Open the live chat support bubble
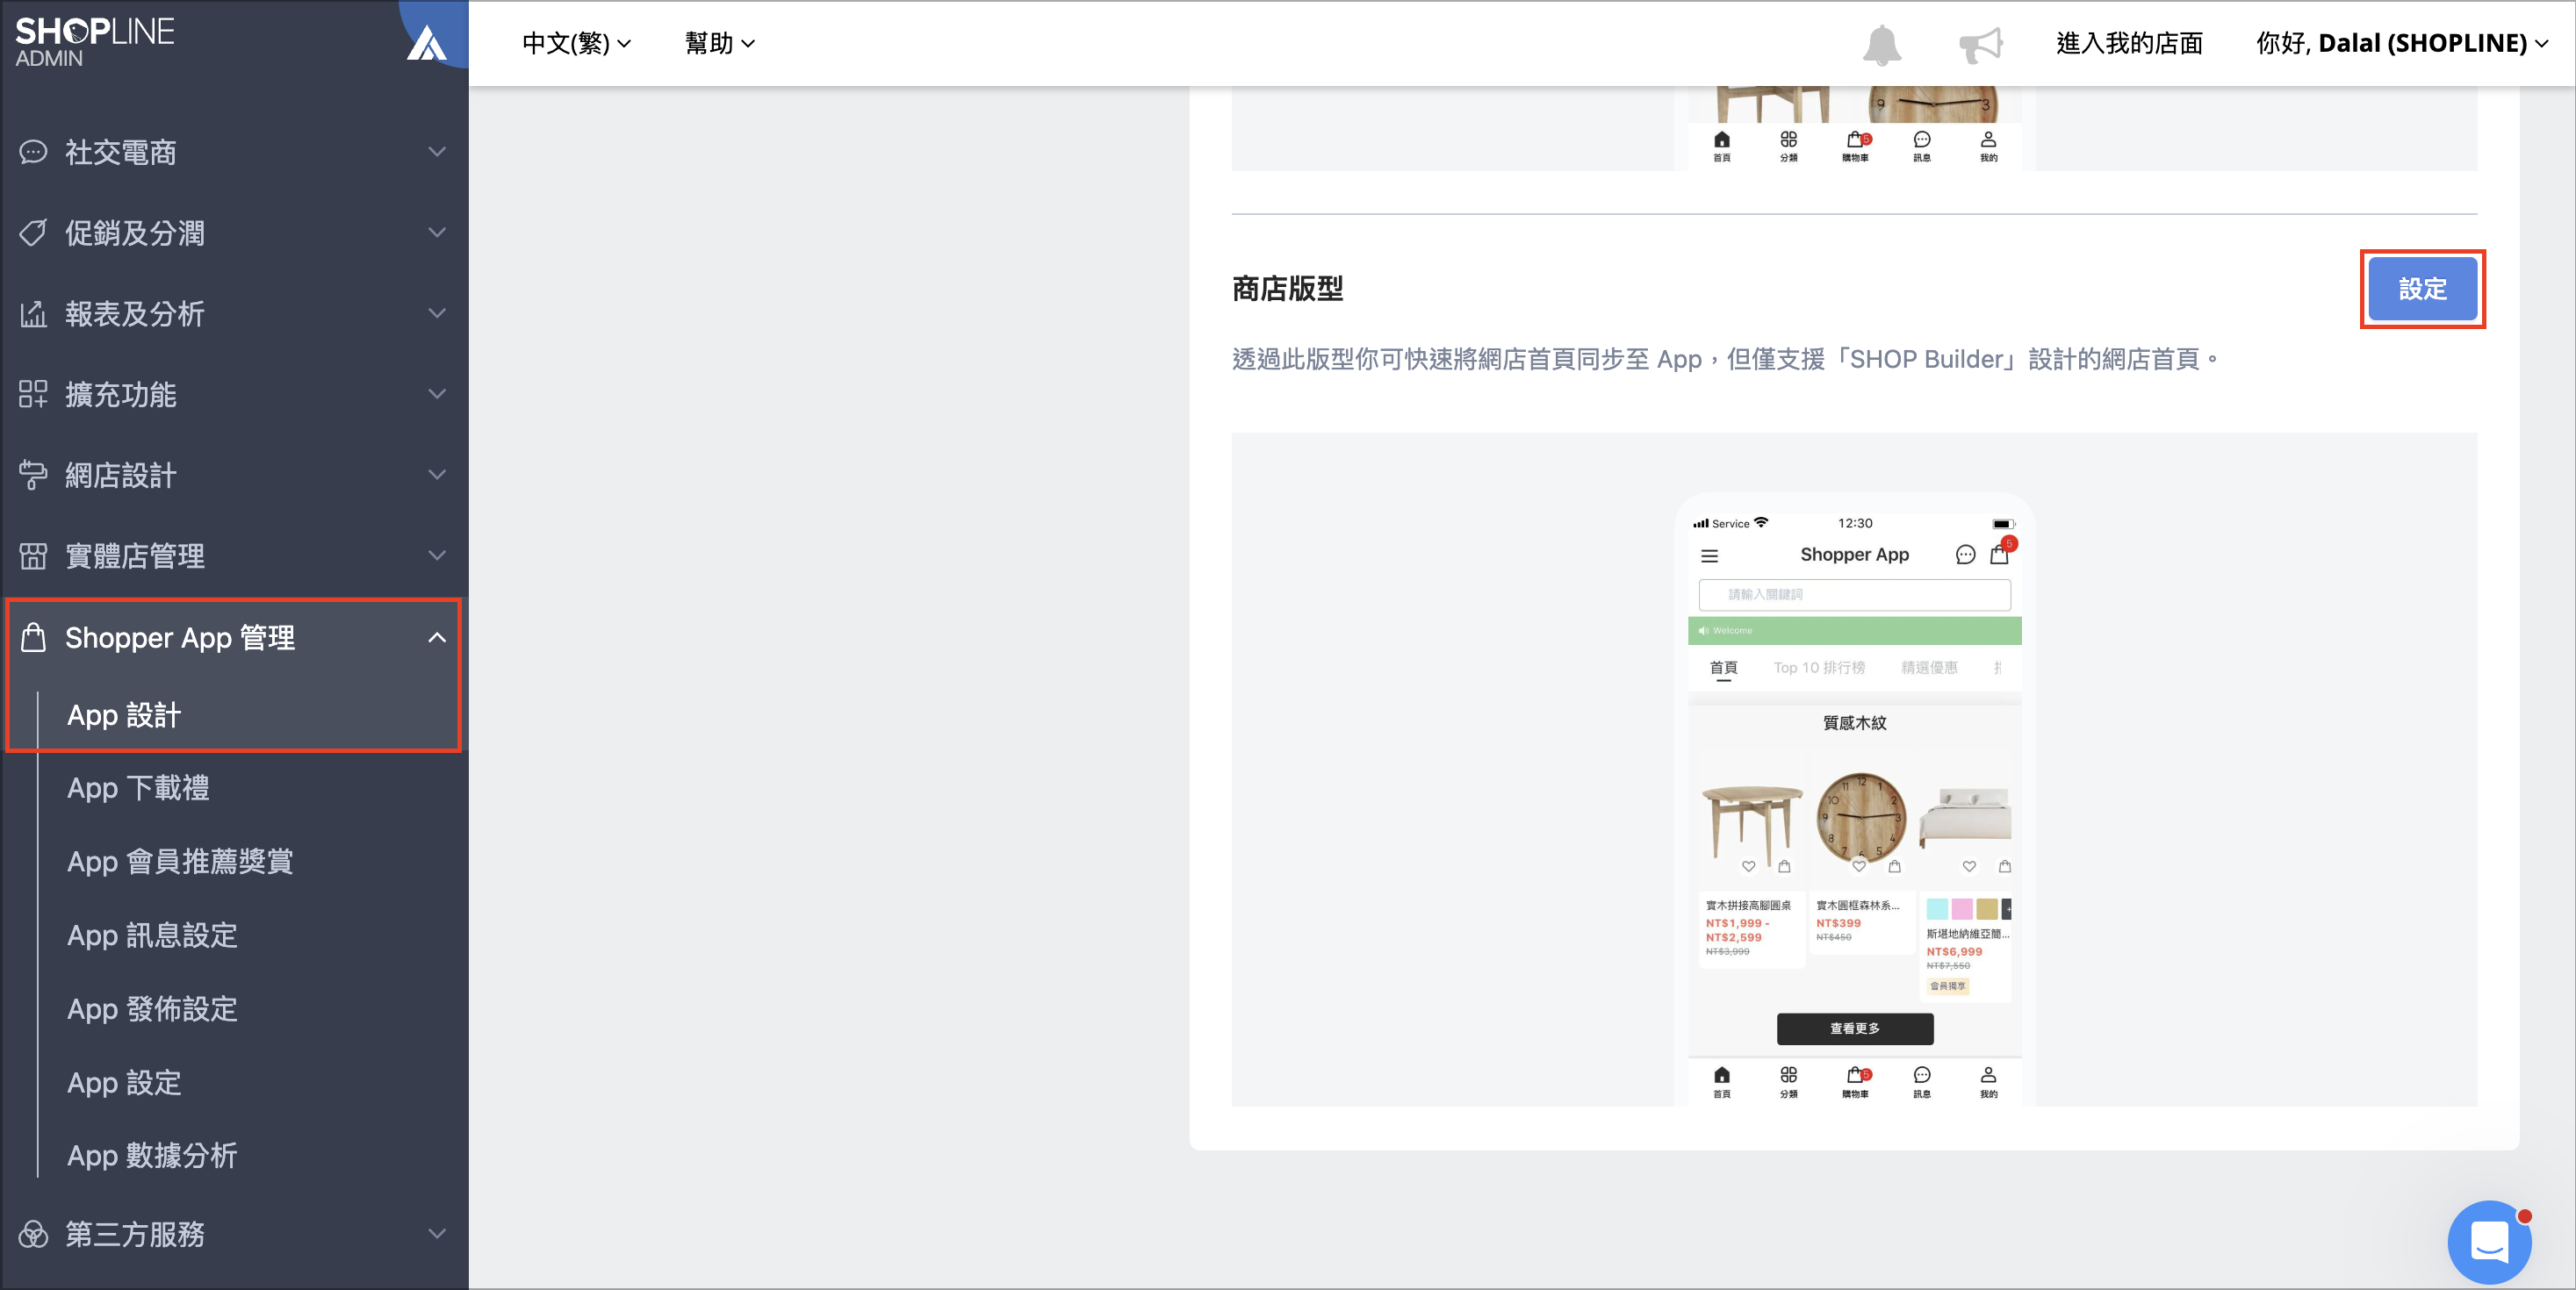2576x1290 pixels. (x=2490, y=1242)
